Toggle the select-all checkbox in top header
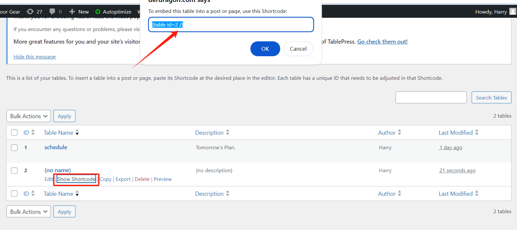Screen dimensions: 517x230 (14, 132)
